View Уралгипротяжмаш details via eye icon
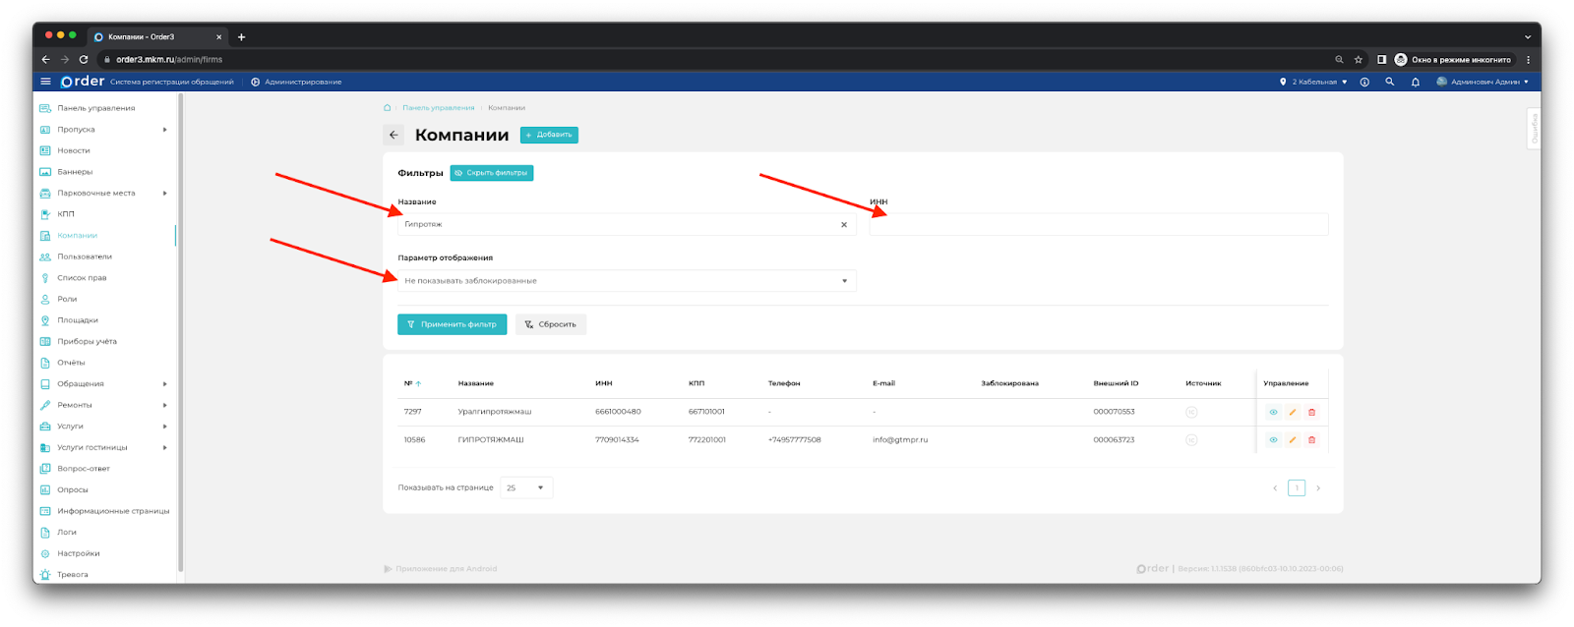This screenshot has width=1574, height=627. pos(1273,412)
